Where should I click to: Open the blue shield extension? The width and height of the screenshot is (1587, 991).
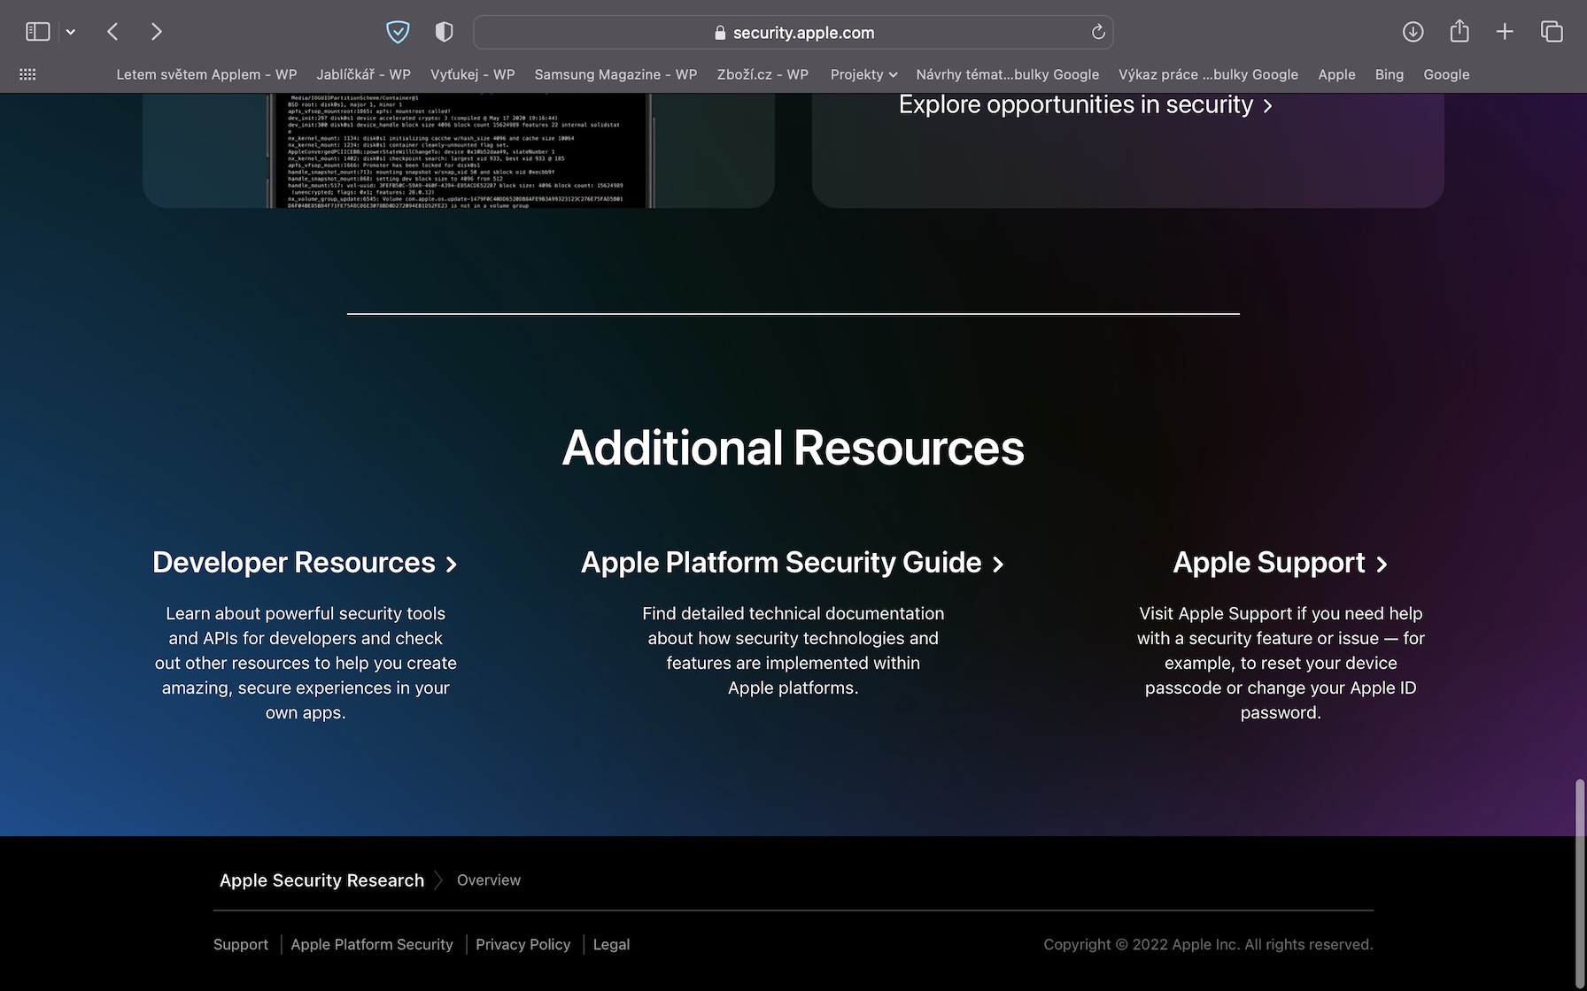coord(398,32)
